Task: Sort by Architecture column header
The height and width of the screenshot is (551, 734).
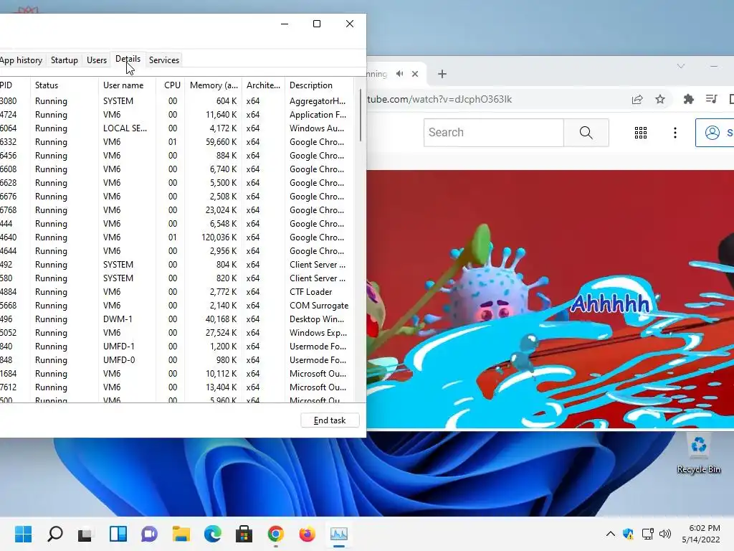Action: point(263,85)
